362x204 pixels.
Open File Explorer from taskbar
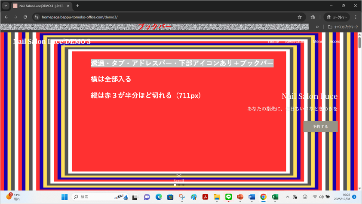[217, 197]
